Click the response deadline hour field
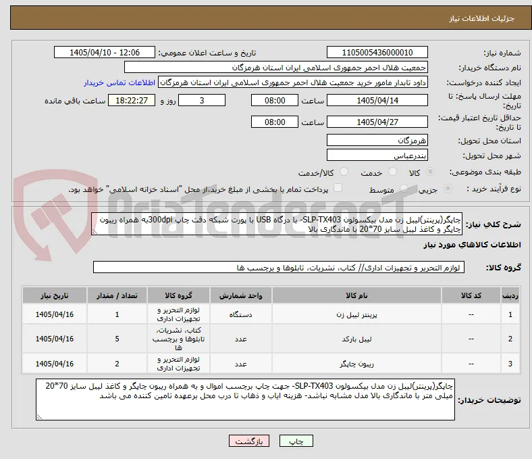Image resolution: width=532 pixels, height=459 pixels. tap(275, 100)
